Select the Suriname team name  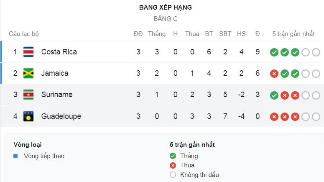coord(57,95)
